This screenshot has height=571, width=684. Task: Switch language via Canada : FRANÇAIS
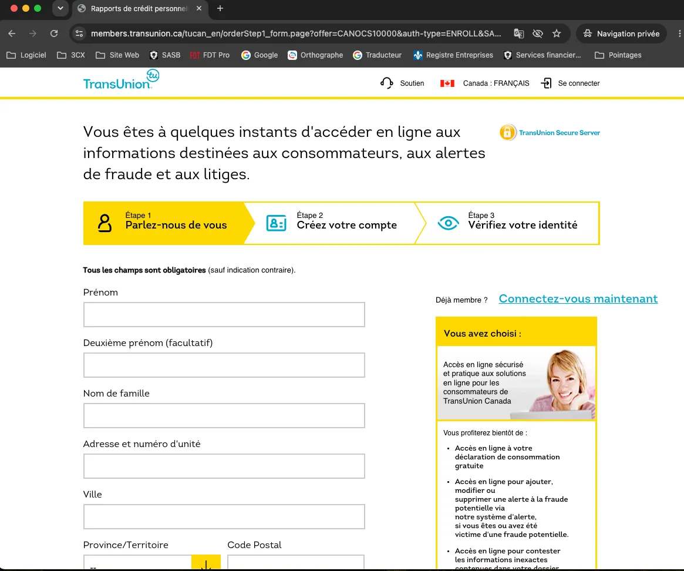tap(496, 83)
